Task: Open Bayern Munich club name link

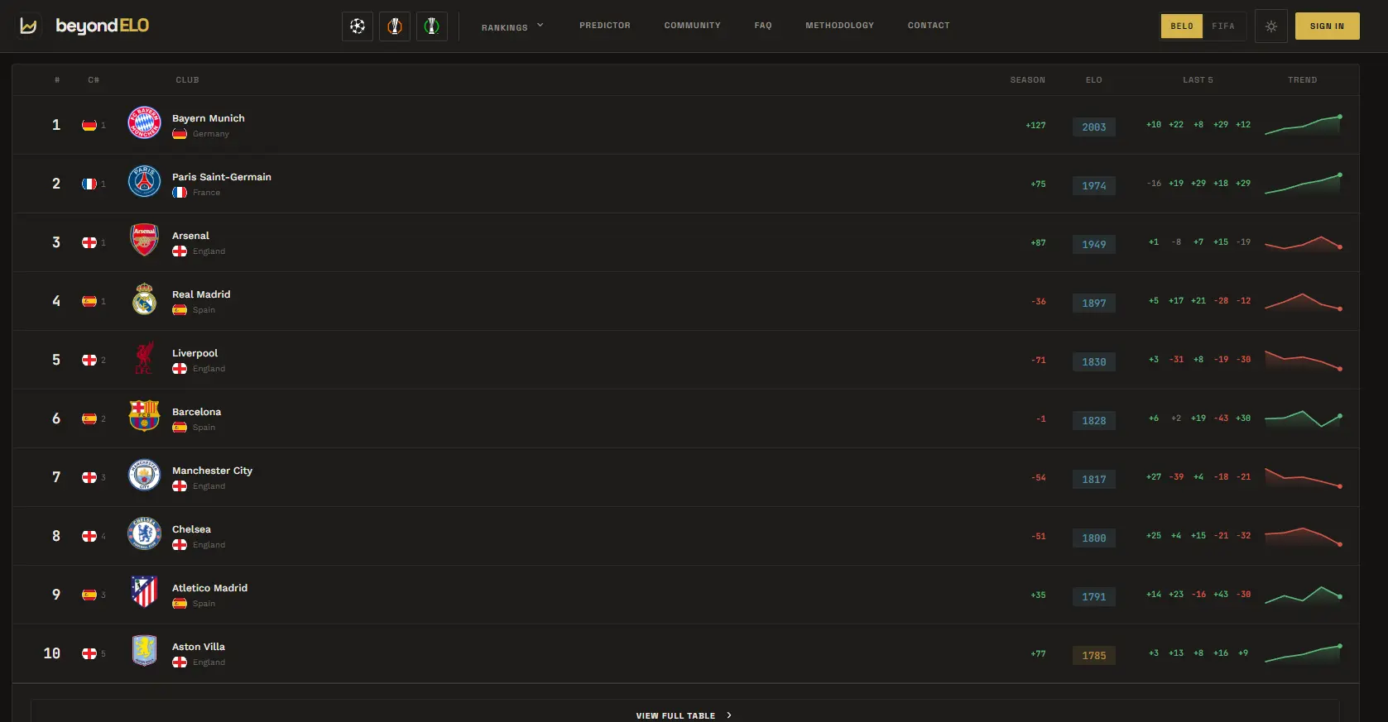Action: [209, 118]
